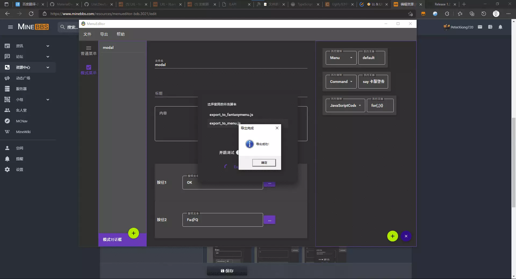Click the 保存 save button
516x279 pixels.
click(x=227, y=271)
